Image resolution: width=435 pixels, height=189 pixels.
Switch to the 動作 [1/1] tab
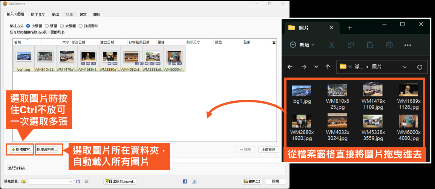[38, 15]
